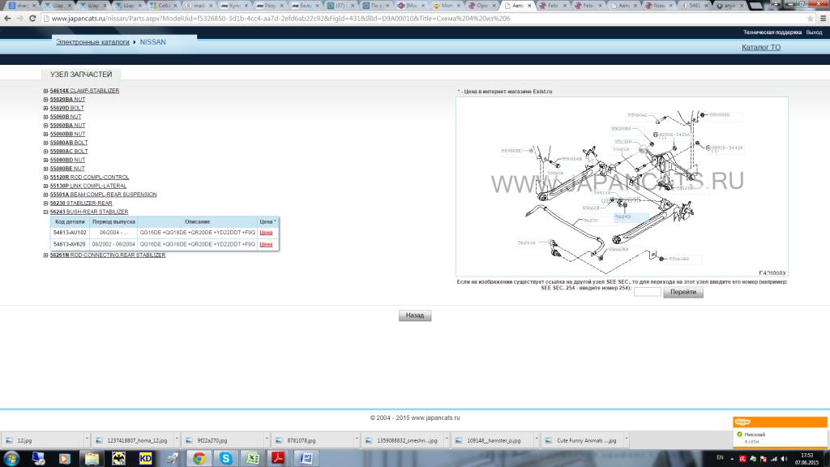The image size is (830, 467).
Task: Bookmark this page with the star icon
Action: pyautogui.click(x=810, y=19)
